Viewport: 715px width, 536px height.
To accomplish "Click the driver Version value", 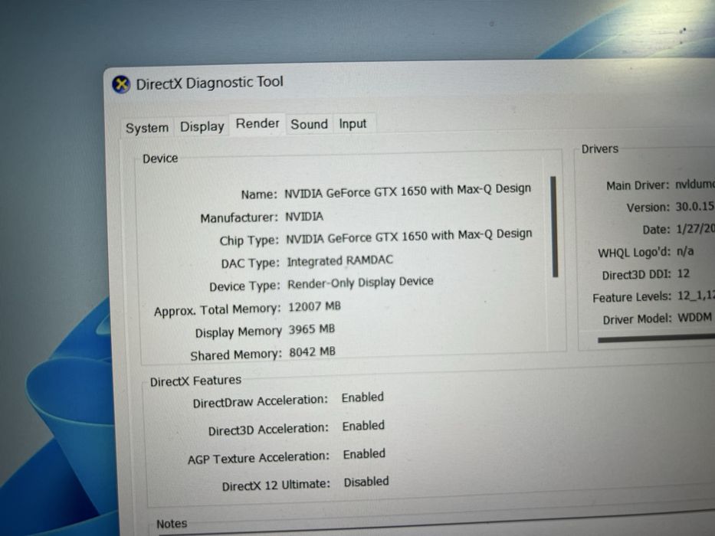I will click(x=695, y=207).
